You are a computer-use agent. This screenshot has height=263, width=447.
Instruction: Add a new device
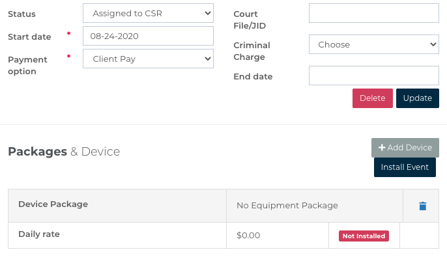(405, 148)
